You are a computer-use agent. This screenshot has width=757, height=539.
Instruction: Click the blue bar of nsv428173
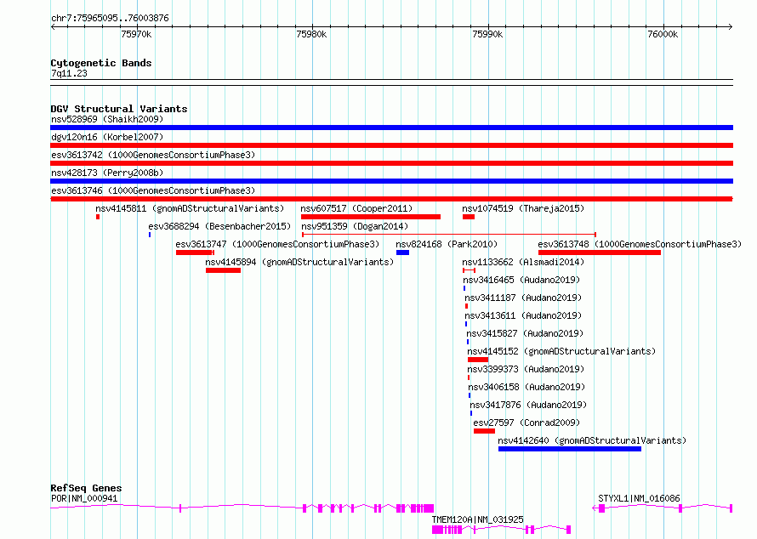coord(391,181)
